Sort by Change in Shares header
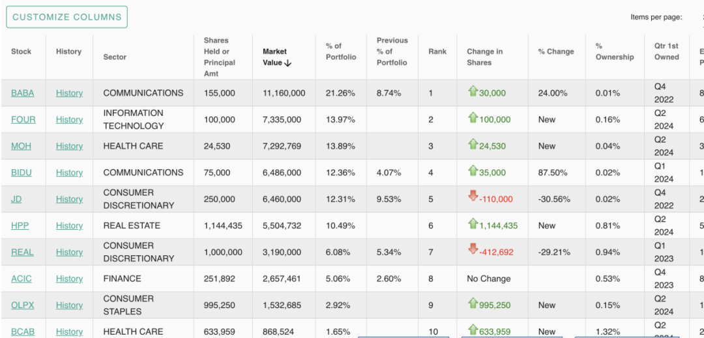 click(484, 57)
